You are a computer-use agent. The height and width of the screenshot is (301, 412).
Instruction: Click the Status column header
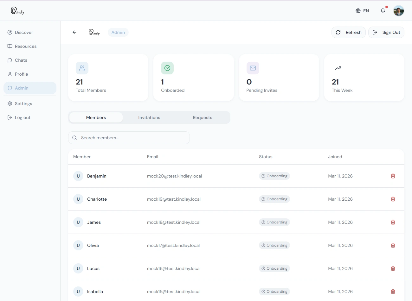266,157
